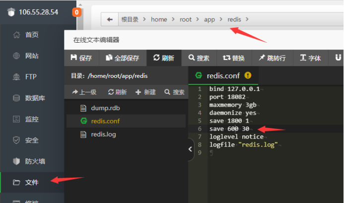Click the orange notification badge
The width and height of the screenshot is (344, 203).
(76, 12)
